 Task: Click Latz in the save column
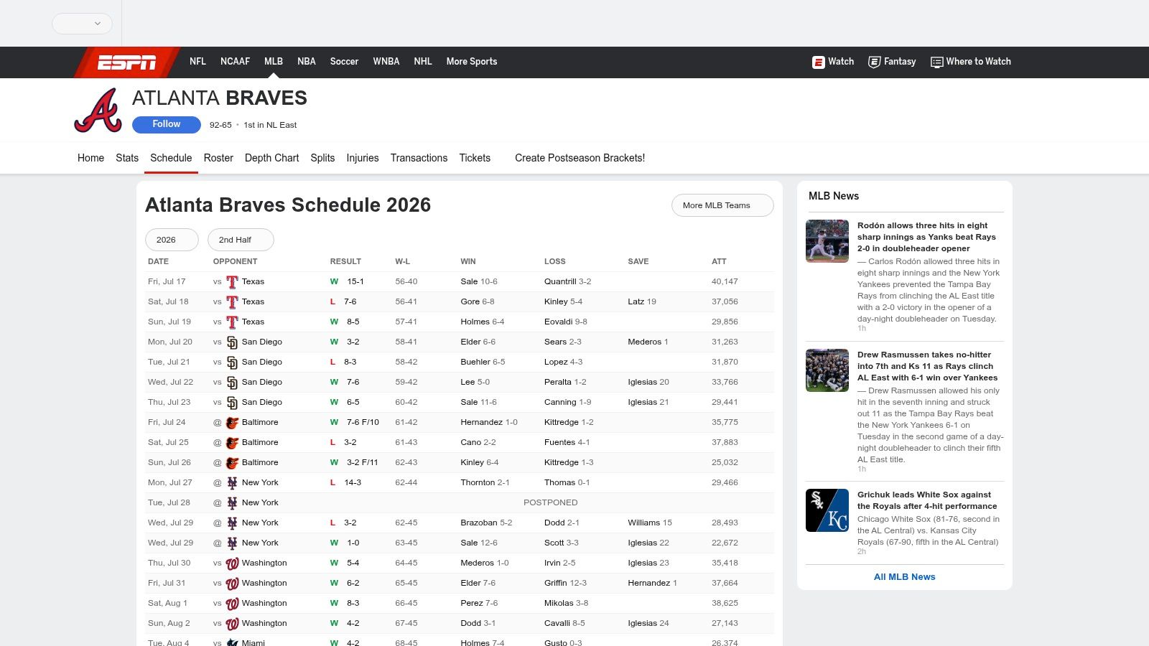[636, 302]
